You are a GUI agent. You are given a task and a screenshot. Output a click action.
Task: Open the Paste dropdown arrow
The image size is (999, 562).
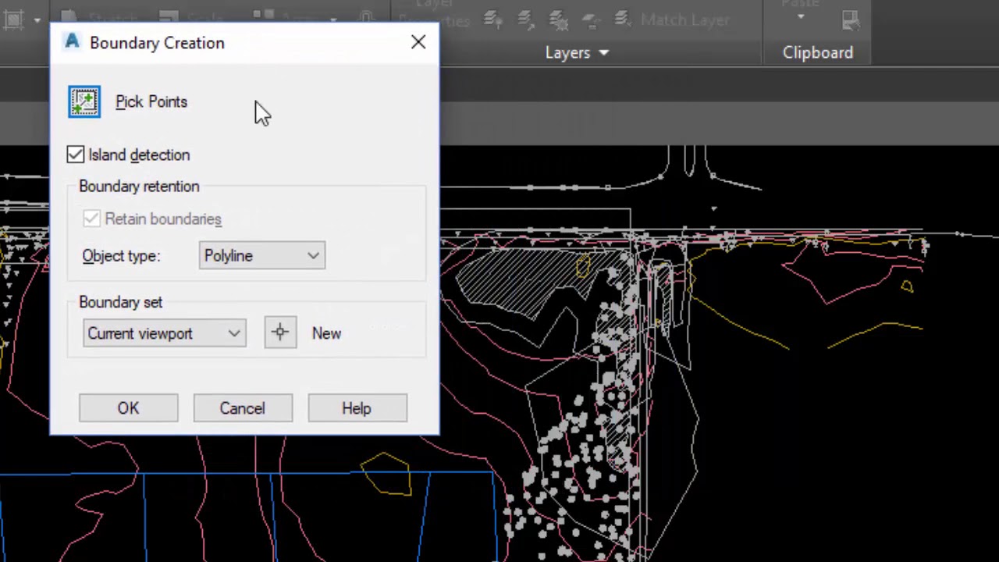pos(800,16)
